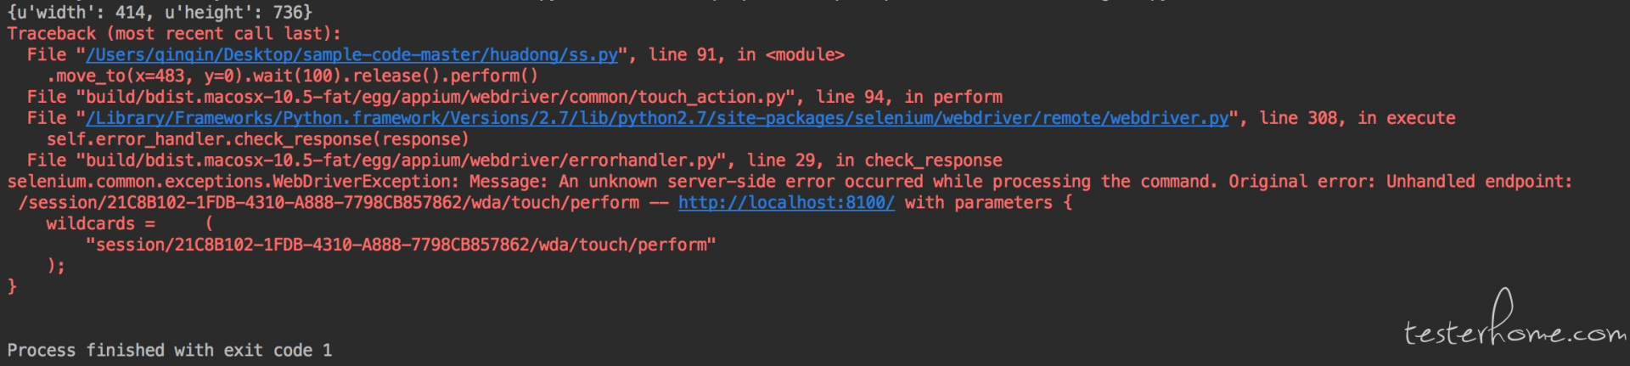Click the 'Process finished with exit code 1' text
This screenshot has height=366, width=1630.
tap(170, 351)
